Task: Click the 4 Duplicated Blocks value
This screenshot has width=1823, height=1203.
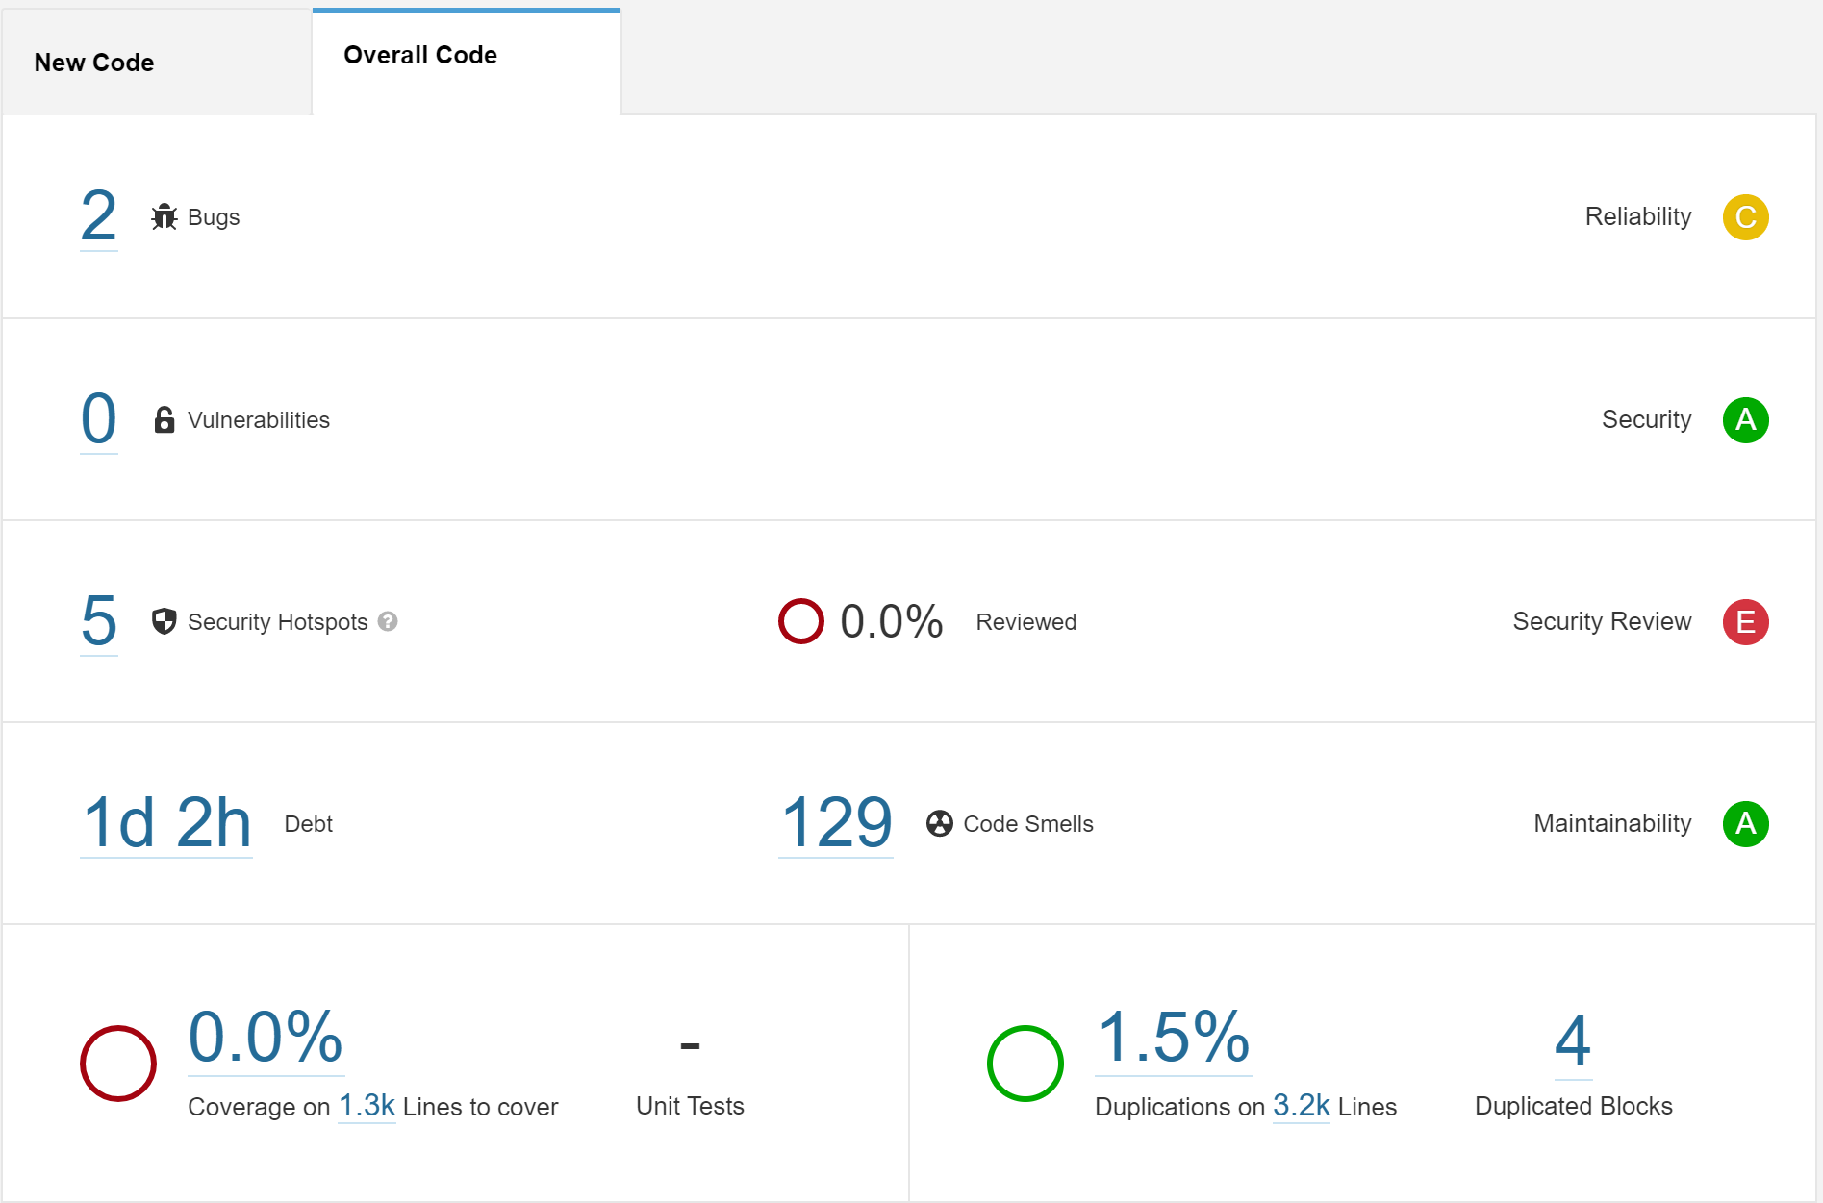Action: 1572,1040
